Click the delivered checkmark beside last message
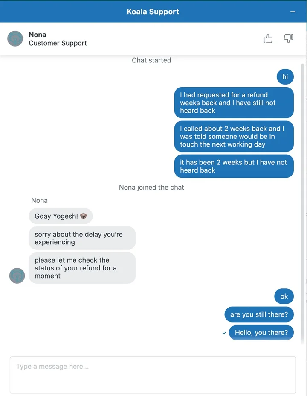The width and height of the screenshot is (307, 396). [x=224, y=333]
